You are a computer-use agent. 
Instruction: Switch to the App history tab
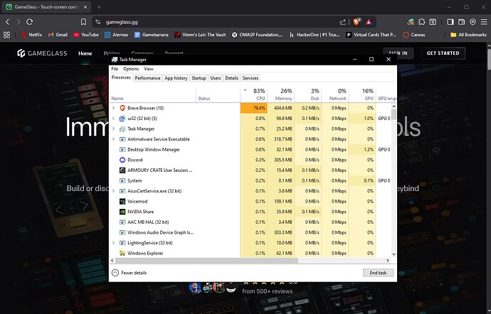(176, 78)
